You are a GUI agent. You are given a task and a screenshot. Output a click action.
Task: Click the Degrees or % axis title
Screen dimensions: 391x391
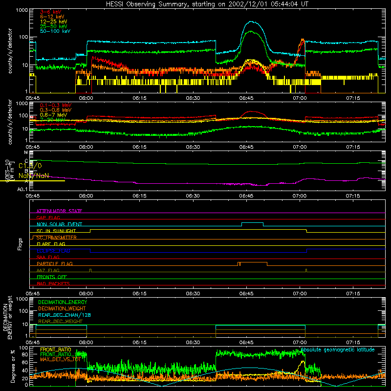click(13, 366)
